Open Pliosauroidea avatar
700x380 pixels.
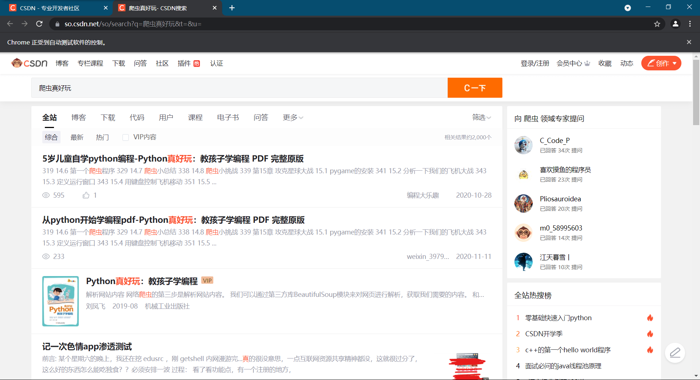pos(524,203)
